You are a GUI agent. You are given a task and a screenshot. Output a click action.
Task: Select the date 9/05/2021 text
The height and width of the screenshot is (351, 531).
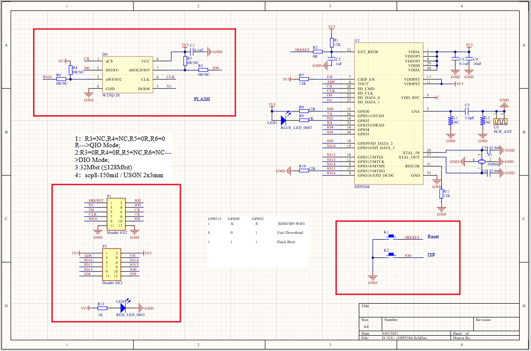390,333
